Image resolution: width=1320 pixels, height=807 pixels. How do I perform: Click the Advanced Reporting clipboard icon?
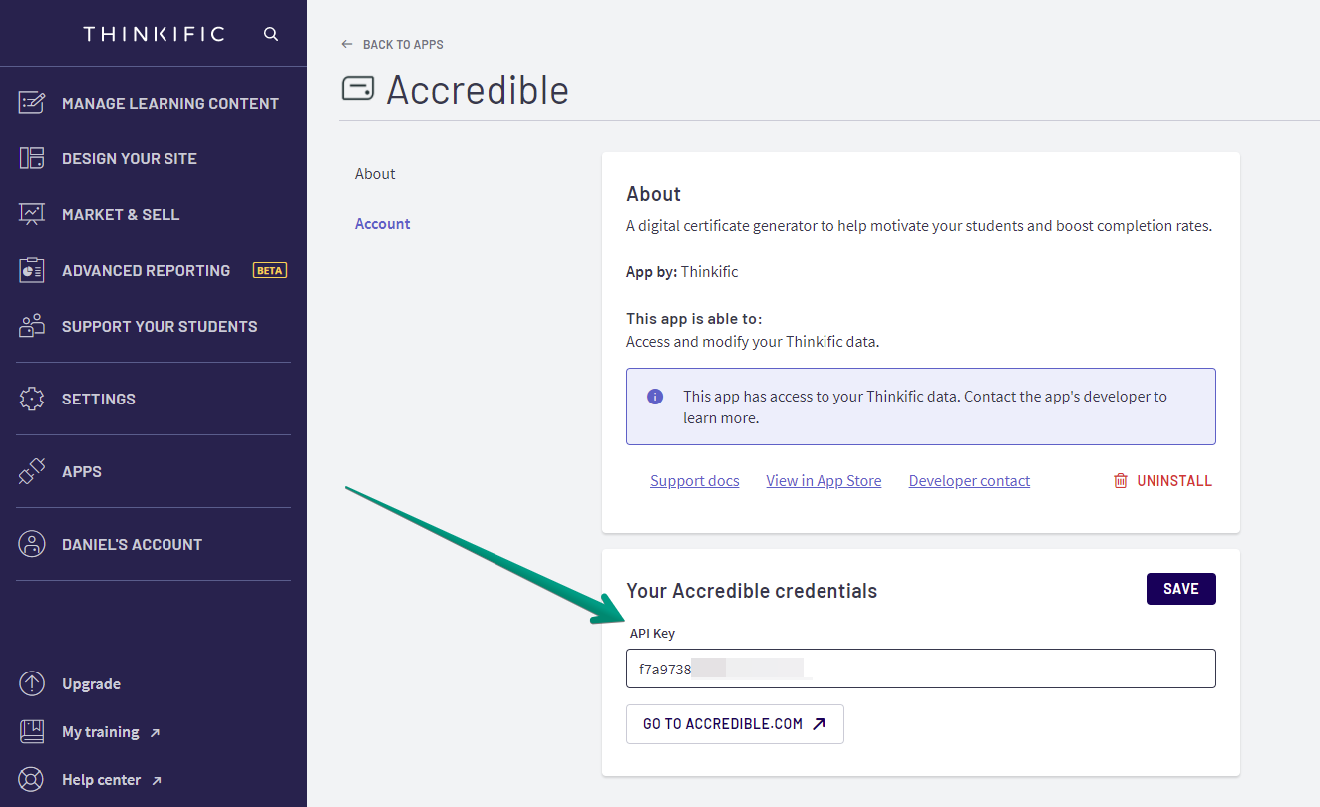tap(32, 270)
